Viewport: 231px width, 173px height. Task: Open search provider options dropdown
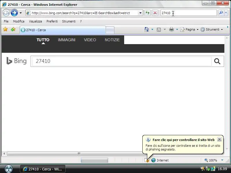tap(226, 13)
